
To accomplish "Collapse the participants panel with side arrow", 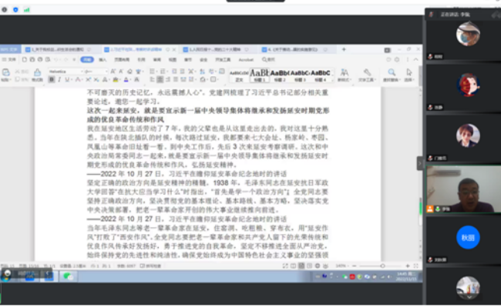I will (420, 163).
